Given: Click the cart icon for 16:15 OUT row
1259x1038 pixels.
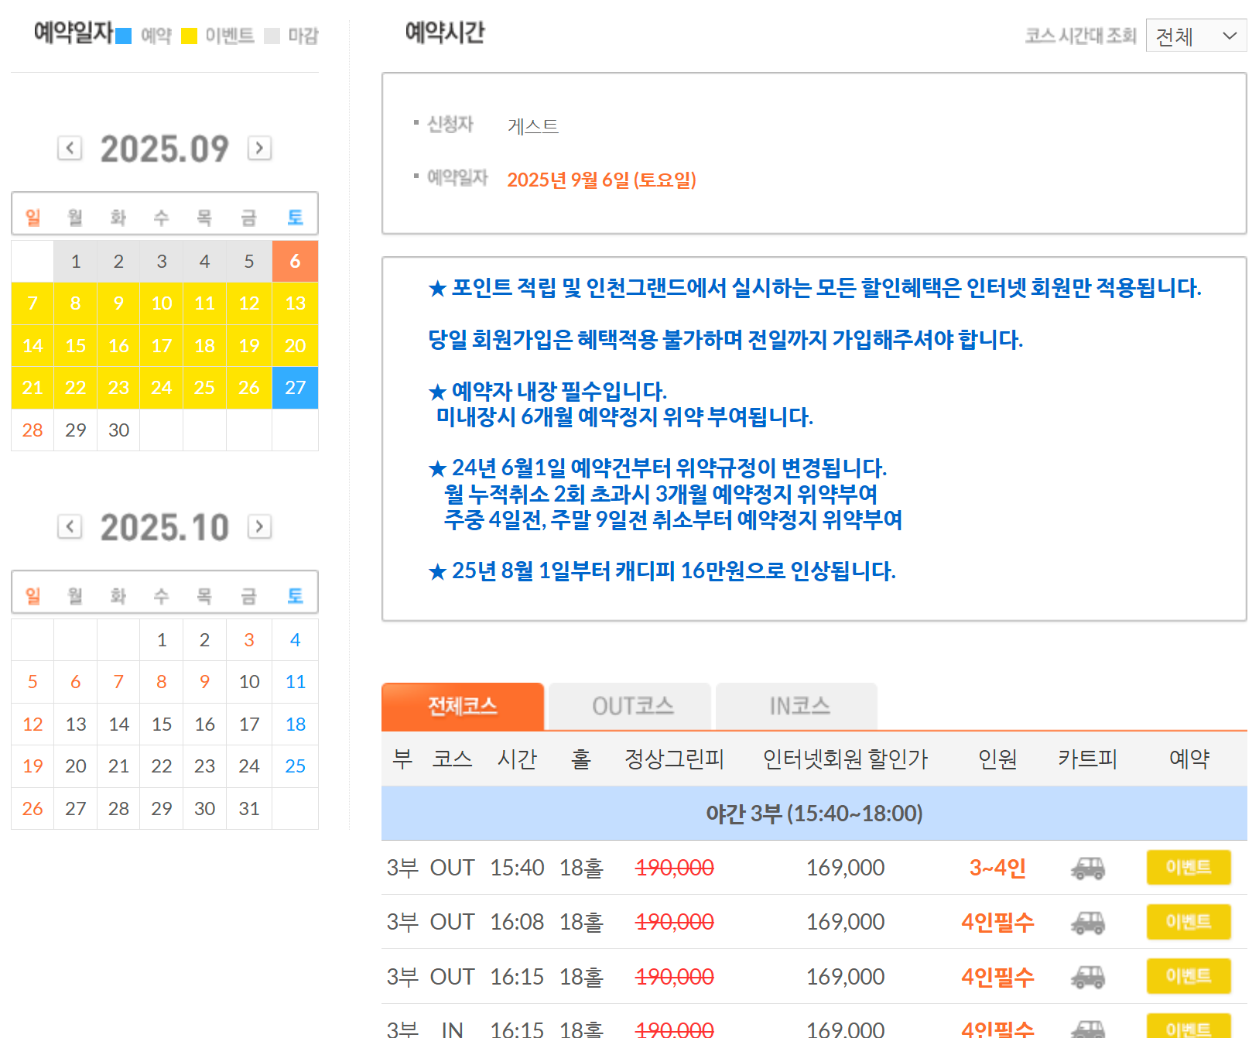Looking at the screenshot, I should click(x=1087, y=977).
